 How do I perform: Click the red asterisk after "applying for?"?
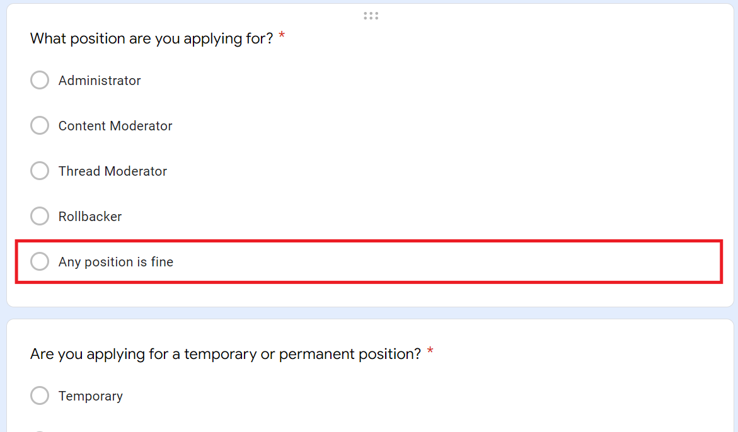pos(282,37)
